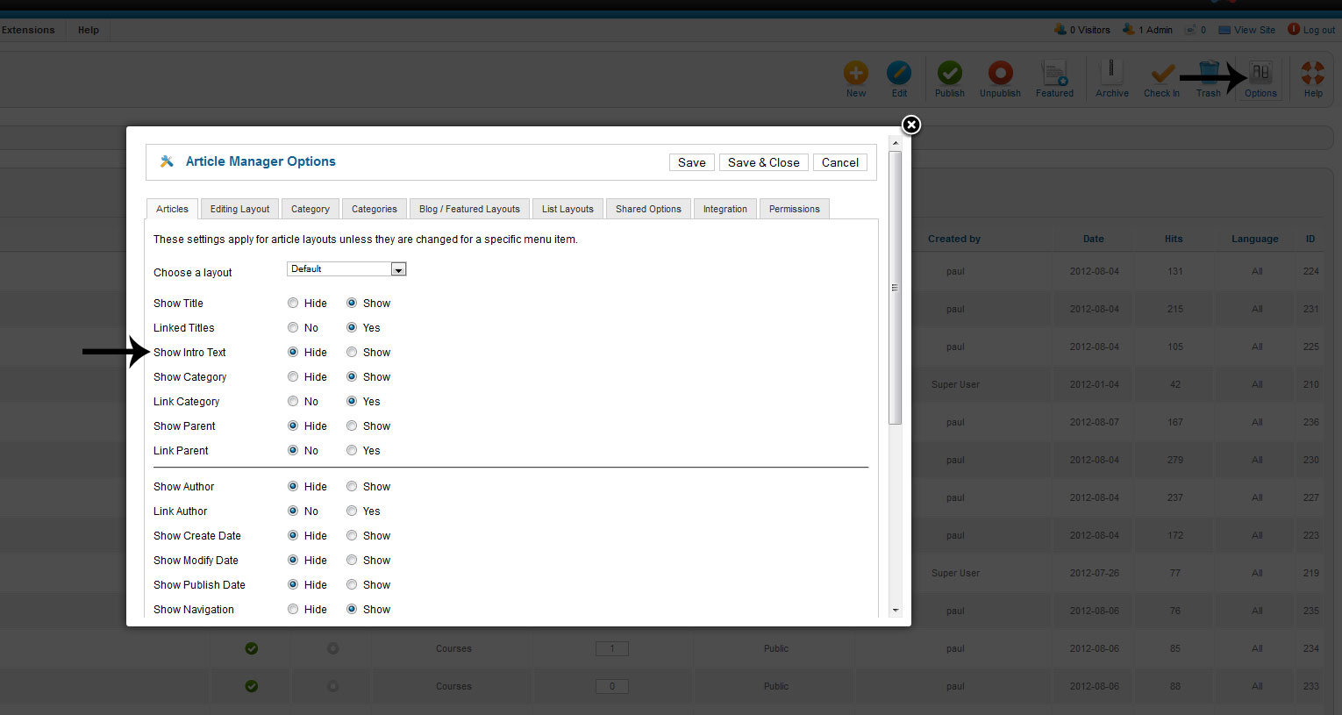Click the Featured toolbar icon
Image resolution: width=1342 pixels, height=715 pixels.
(x=1054, y=73)
